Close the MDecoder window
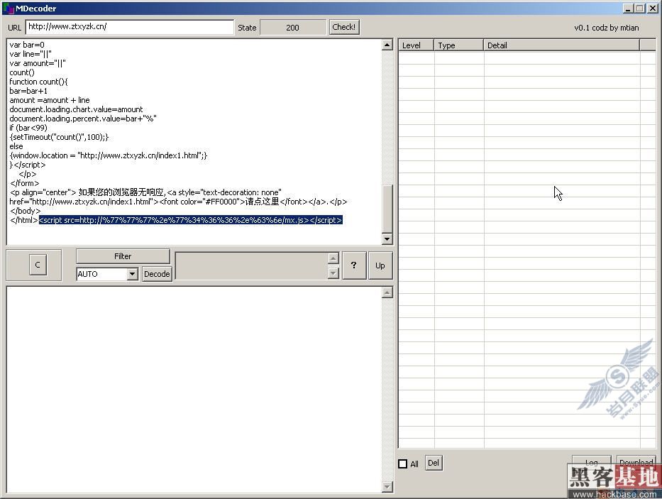The height and width of the screenshot is (499, 662). (652, 9)
